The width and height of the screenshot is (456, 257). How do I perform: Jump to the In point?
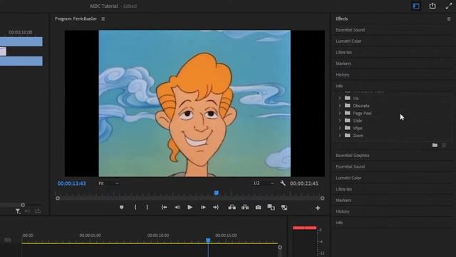[x=164, y=207]
